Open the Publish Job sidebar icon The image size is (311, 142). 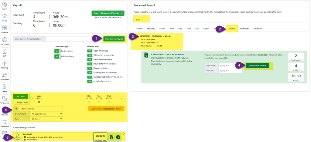click(5, 121)
